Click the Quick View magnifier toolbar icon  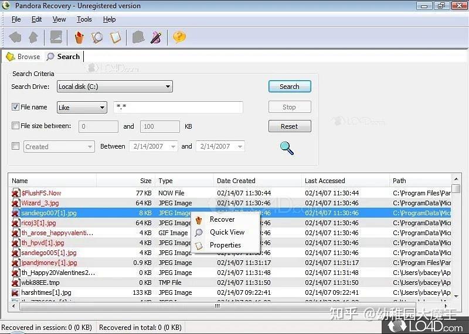[x=97, y=37]
